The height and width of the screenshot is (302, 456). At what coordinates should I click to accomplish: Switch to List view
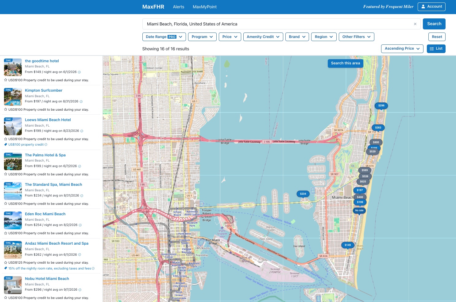[x=436, y=49]
